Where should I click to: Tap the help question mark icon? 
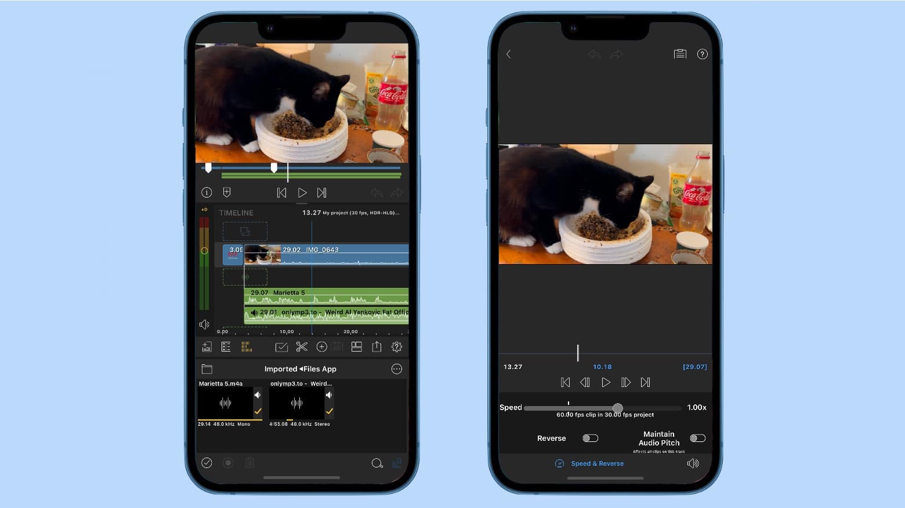702,54
